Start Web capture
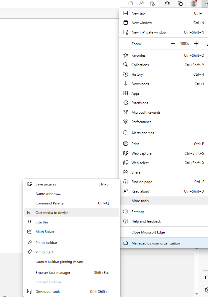 pyautogui.click(x=164, y=153)
